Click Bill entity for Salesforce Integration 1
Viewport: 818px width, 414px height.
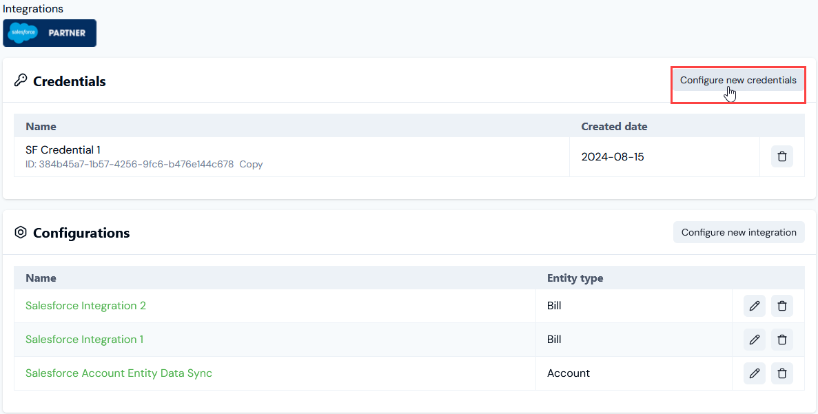[x=554, y=340]
